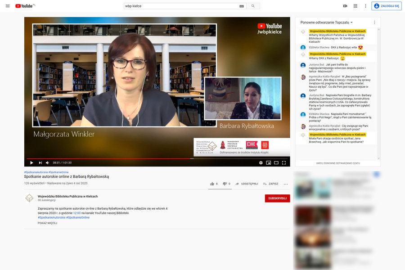The width and height of the screenshot is (405, 270).
Task: Open the 'Ponowne odtwarzanie Topczatu' chat dropdown
Action: [x=327, y=22]
